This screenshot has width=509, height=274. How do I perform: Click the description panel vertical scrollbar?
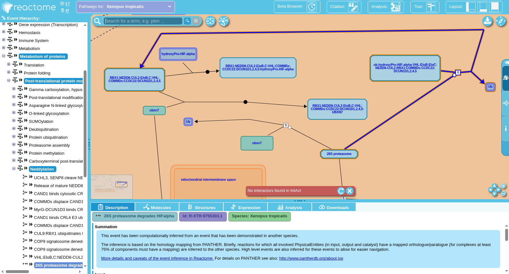[506, 235]
